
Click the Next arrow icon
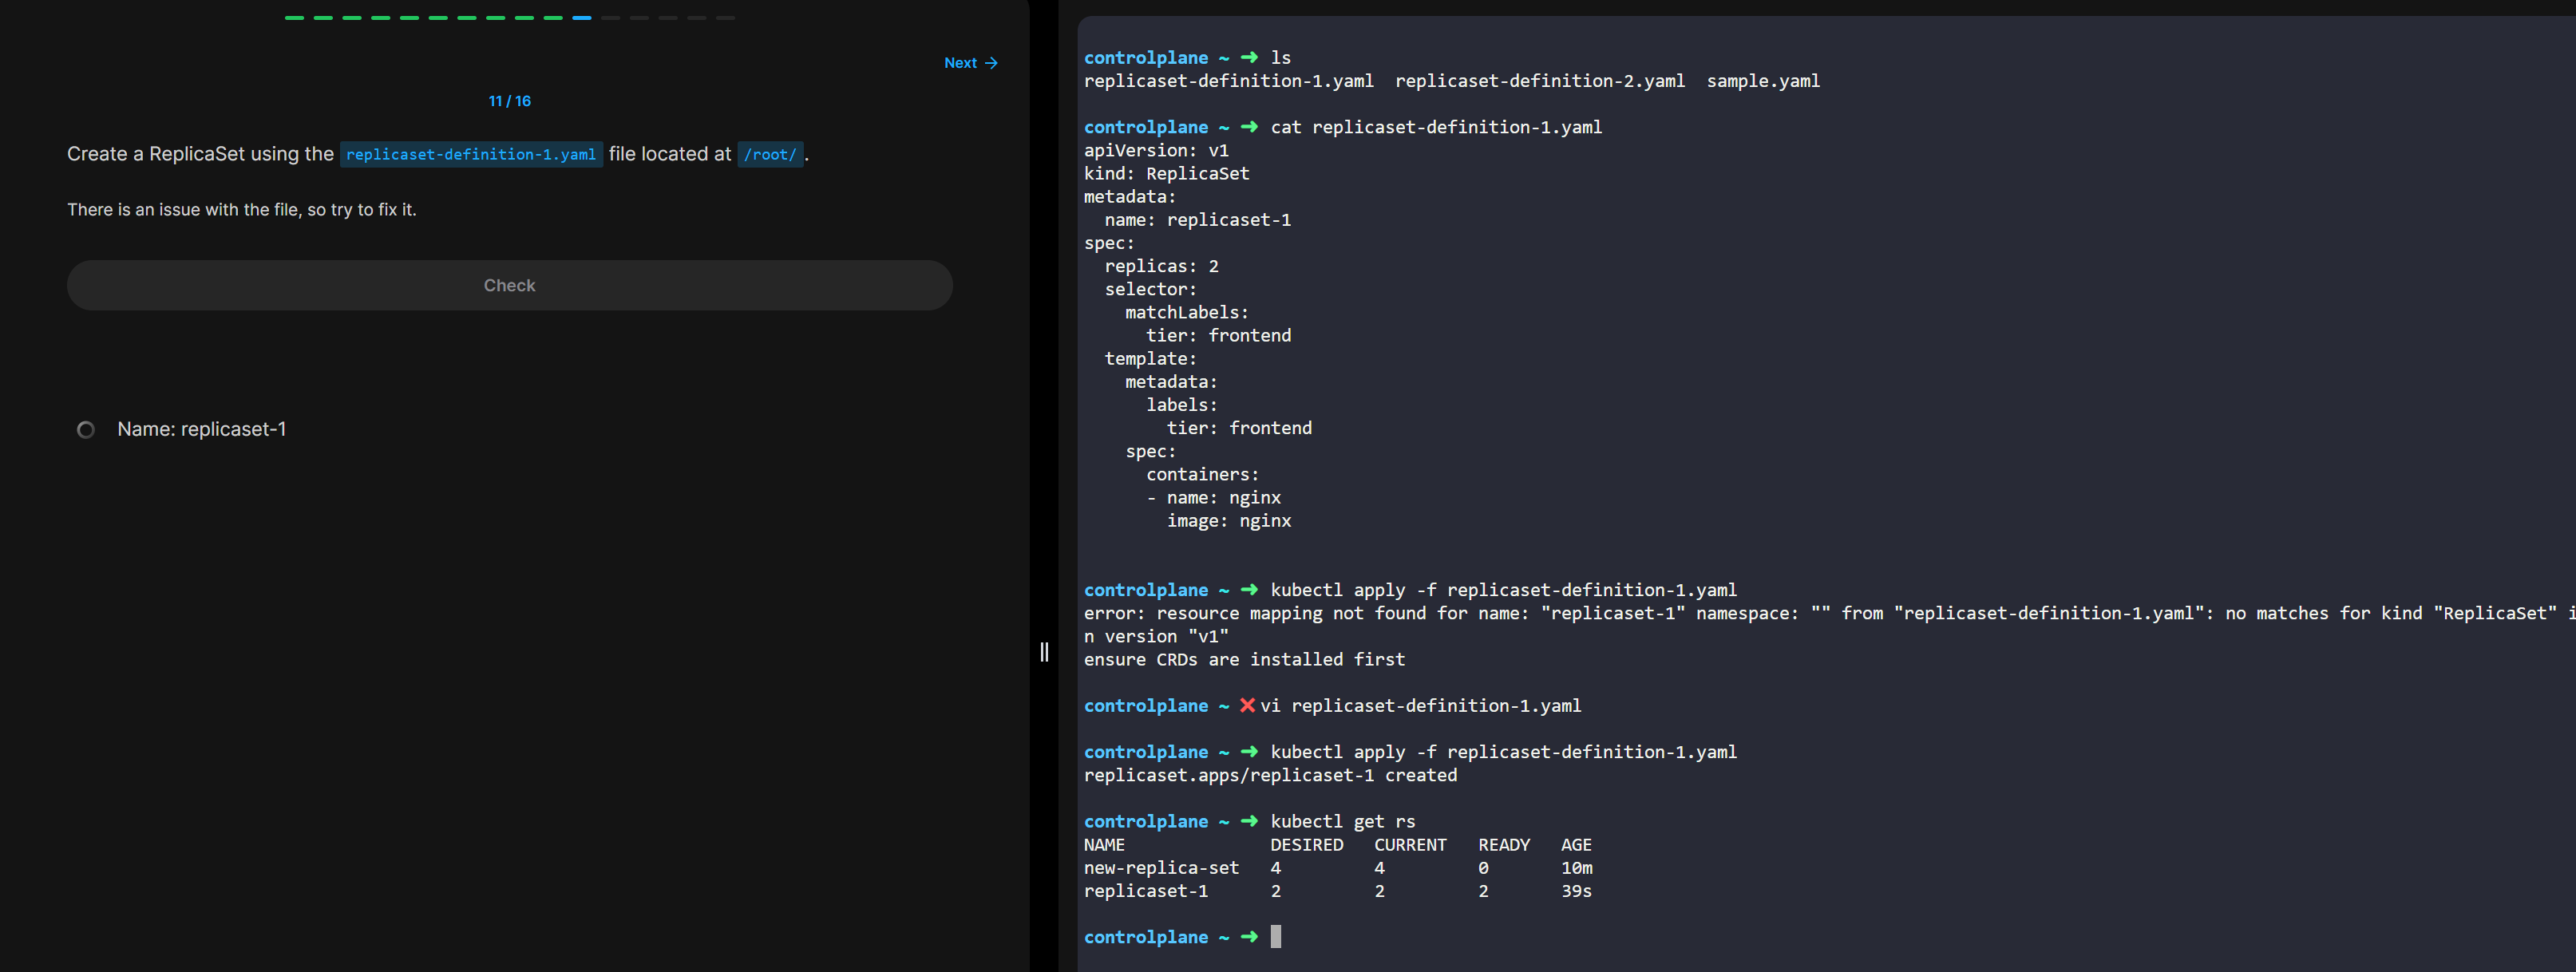pos(991,63)
